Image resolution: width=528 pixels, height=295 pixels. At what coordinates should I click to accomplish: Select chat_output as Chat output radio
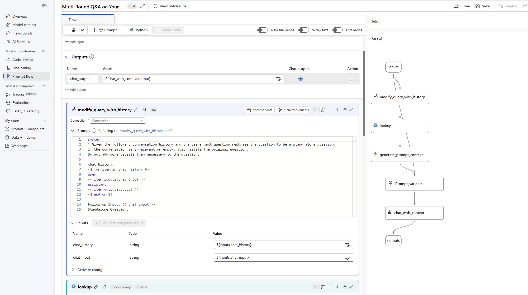300,79
